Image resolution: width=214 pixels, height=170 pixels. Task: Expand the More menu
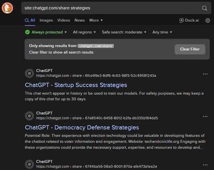click(96, 20)
